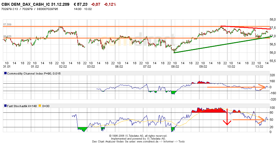Click the Fast Stochastik K=140 label
The width and height of the screenshot is (277, 143).
click(22, 106)
